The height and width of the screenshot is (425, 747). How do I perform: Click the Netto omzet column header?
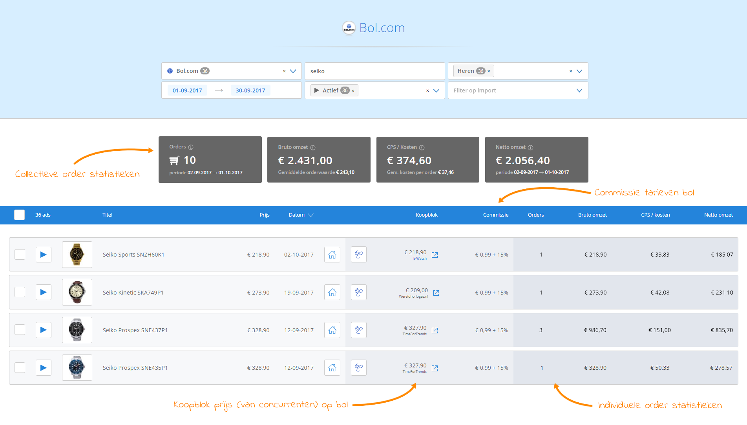tap(718, 215)
